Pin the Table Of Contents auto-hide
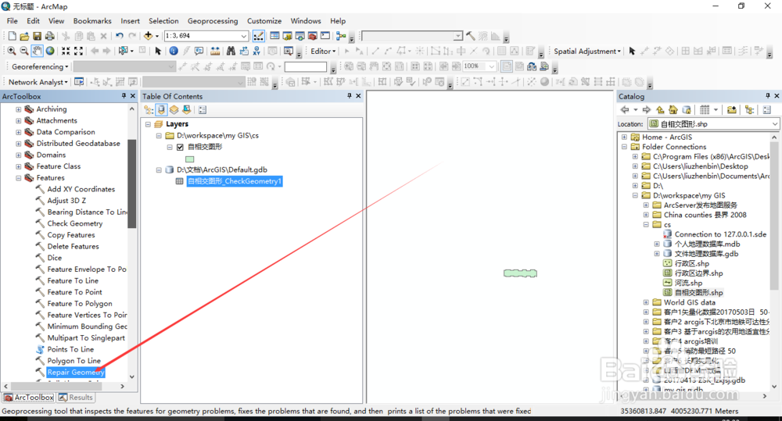The height and width of the screenshot is (421, 782). (349, 95)
